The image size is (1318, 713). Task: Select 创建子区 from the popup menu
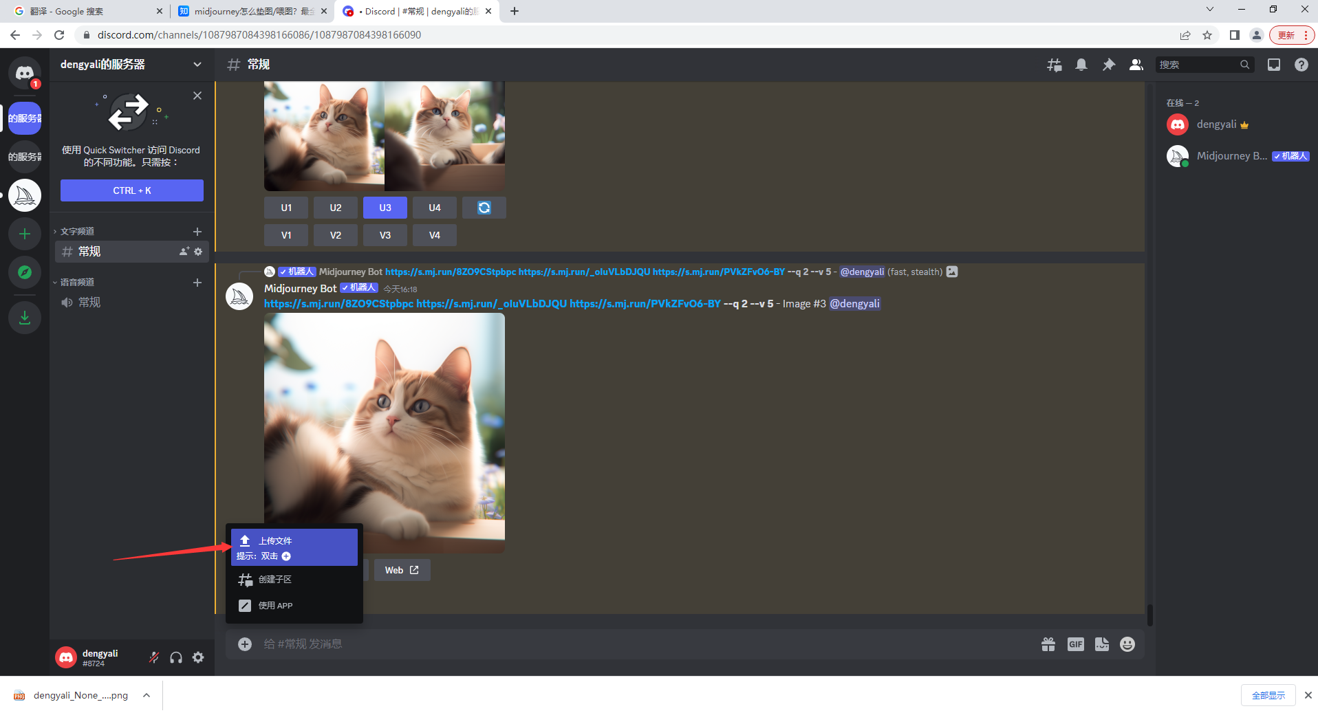point(275,580)
